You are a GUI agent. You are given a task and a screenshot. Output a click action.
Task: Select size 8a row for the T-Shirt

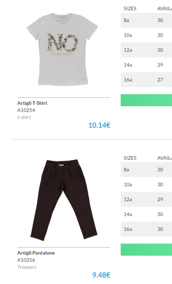tap(146, 20)
